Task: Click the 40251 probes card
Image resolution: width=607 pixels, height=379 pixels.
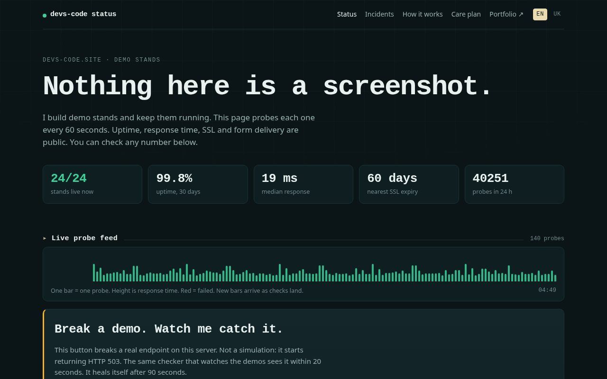Action: click(x=515, y=184)
